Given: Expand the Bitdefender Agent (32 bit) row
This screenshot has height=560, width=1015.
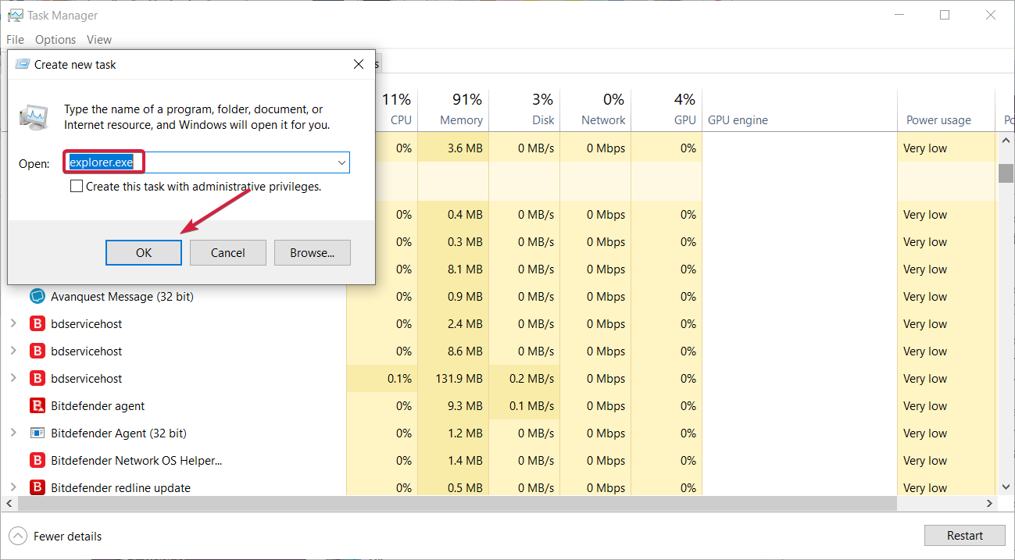Looking at the screenshot, I should (x=13, y=433).
